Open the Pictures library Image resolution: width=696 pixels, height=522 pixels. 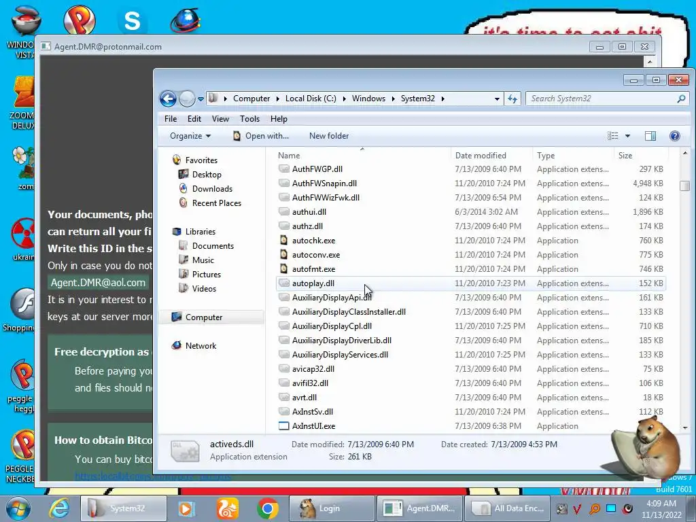click(x=207, y=275)
